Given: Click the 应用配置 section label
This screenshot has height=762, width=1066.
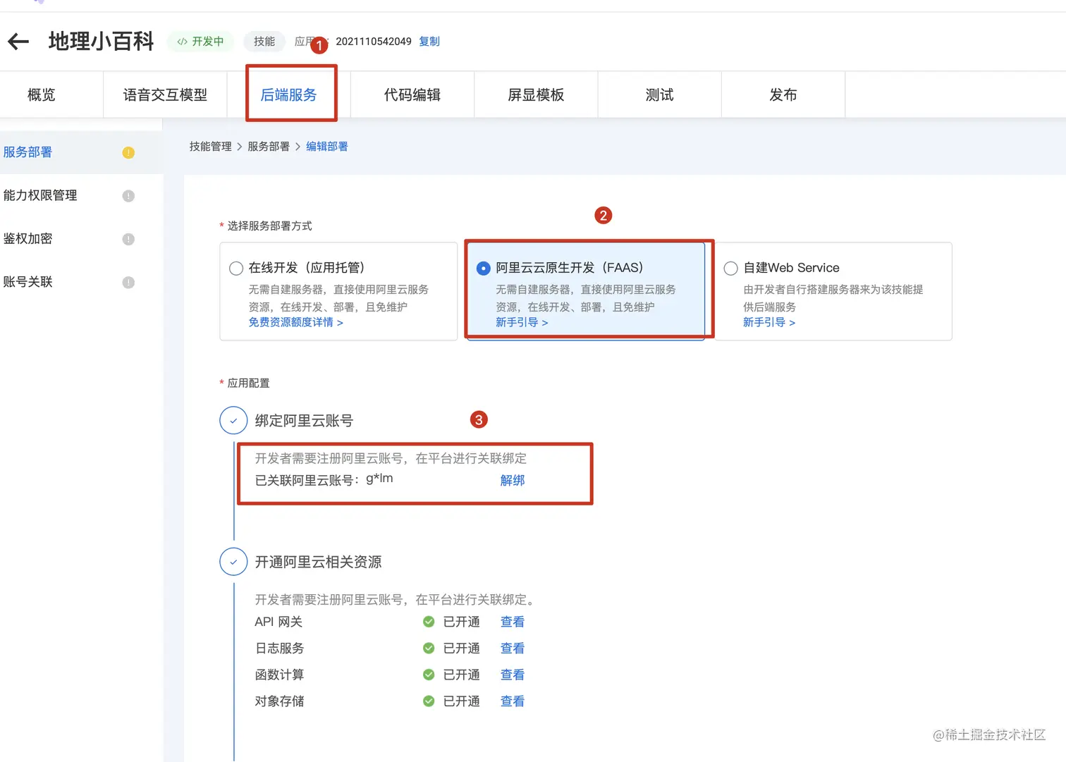Looking at the screenshot, I should tap(248, 383).
